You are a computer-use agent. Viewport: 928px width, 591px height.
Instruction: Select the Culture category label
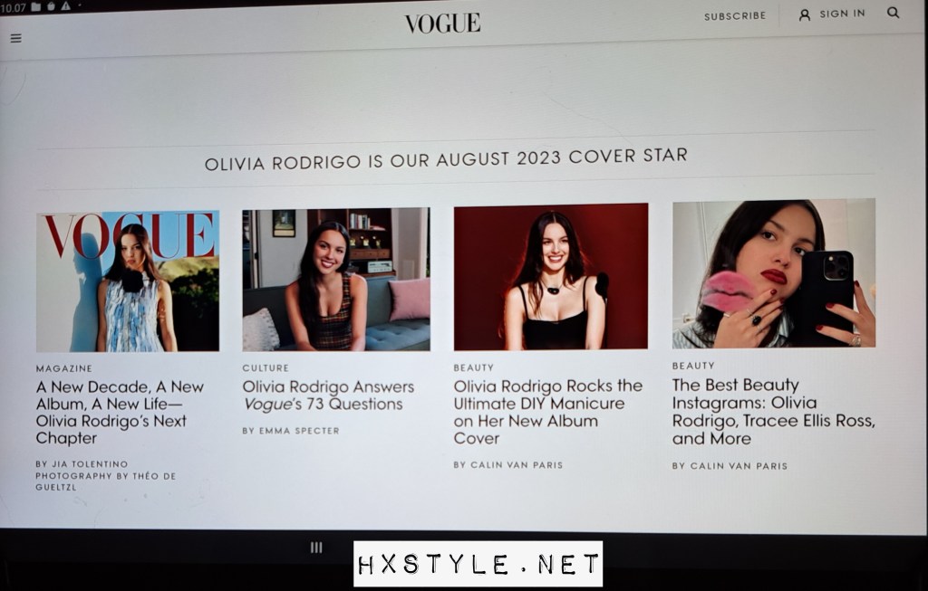coord(266,367)
